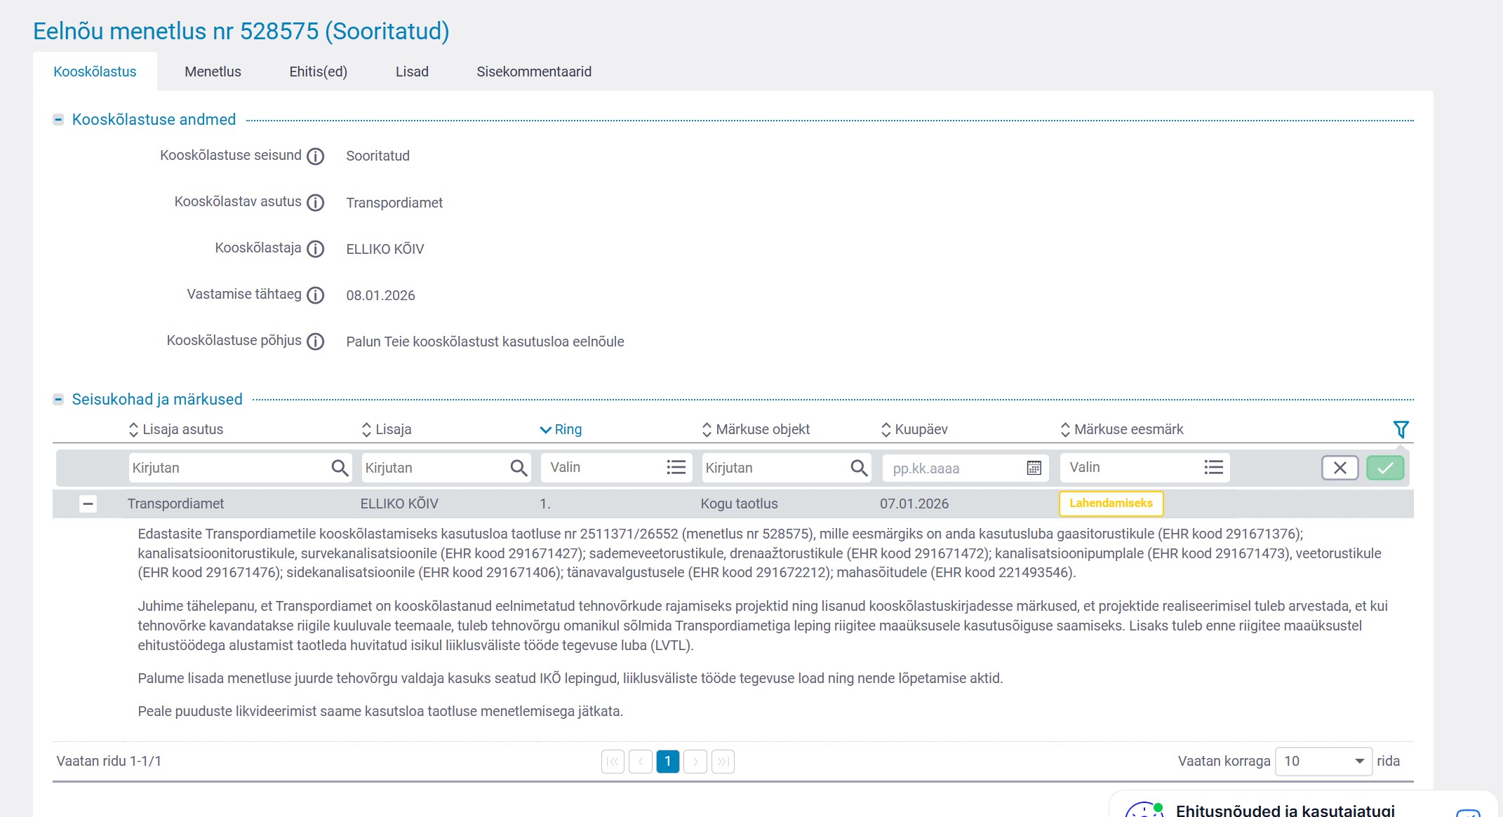Collapse the Kooskõlastuse andmed section
This screenshot has width=1503, height=817.
point(58,120)
